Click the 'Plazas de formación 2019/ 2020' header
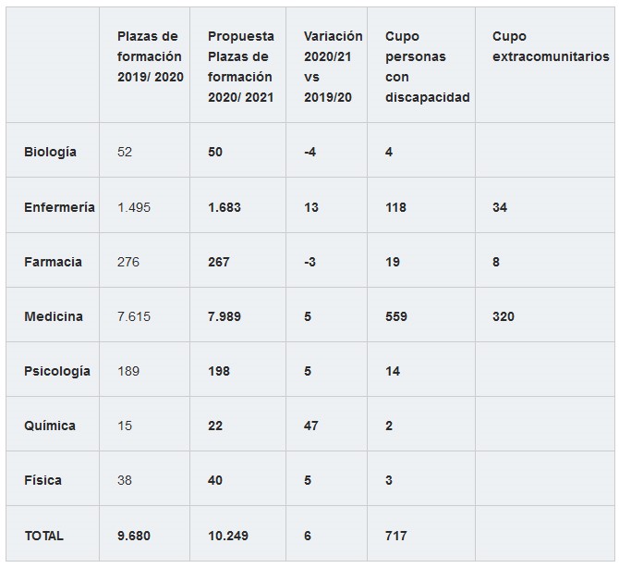Screen dimensions: 619x568 [150, 56]
